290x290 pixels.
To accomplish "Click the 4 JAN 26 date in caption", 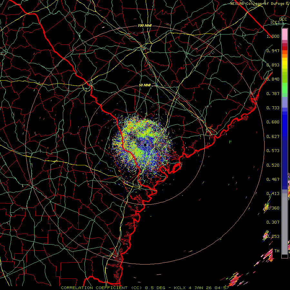I will (x=200, y=288).
